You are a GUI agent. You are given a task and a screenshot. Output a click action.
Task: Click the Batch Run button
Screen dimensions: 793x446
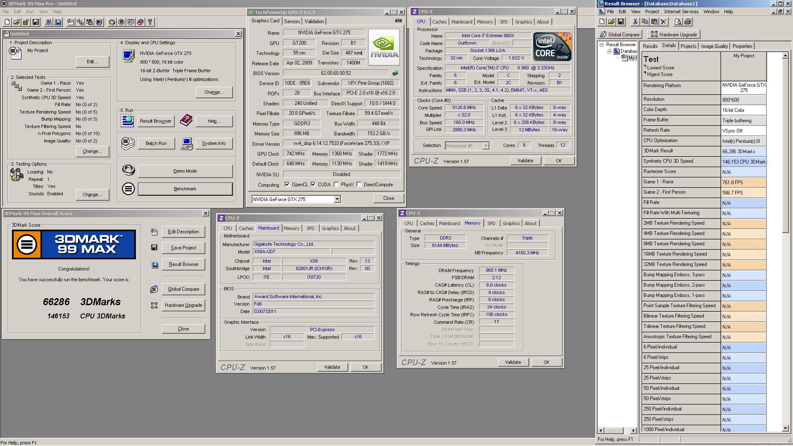pyautogui.click(x=156, y=143)
